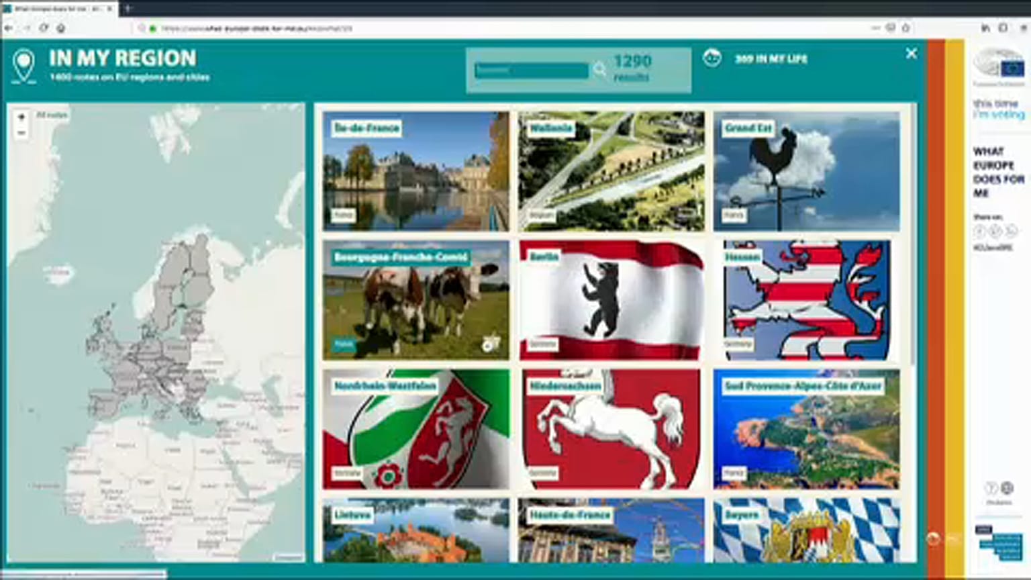
Task: Open the Hauts-de-France card
Action: click(611, 530)
